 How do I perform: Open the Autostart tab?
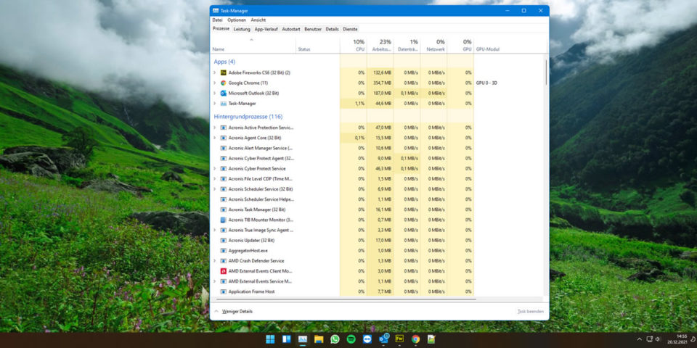(291, 29)
